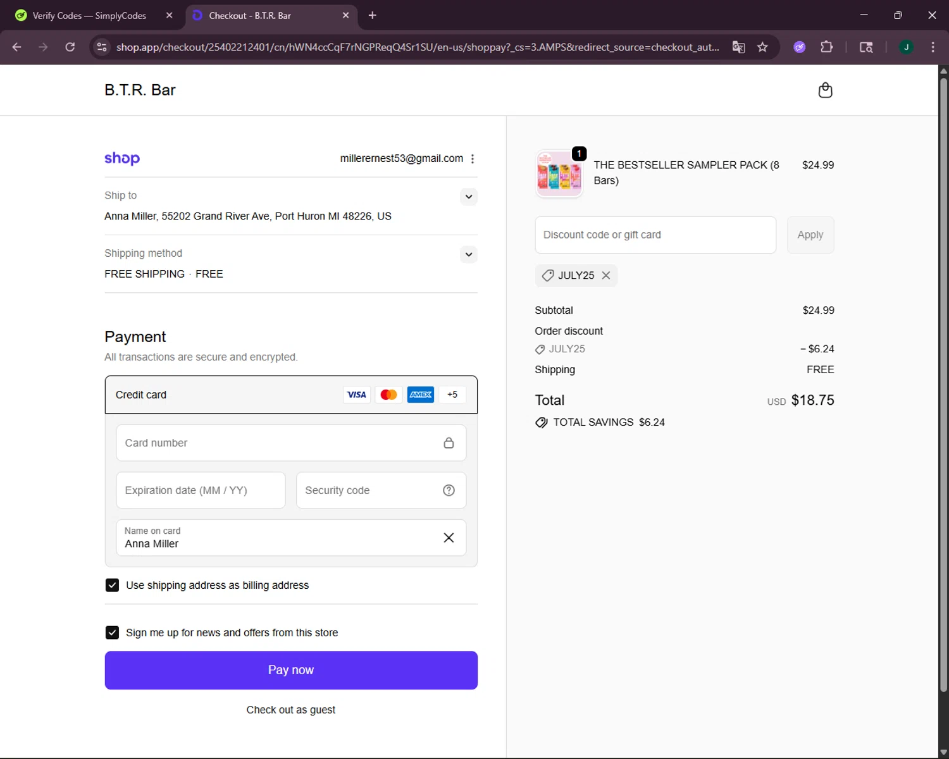Open the purple SimplyCodes extension icon
This screenshot has width=949, height=759.
800,47
